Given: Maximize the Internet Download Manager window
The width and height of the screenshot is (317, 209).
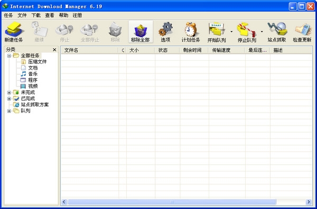Looking at the screenshot, I should 302,6.
